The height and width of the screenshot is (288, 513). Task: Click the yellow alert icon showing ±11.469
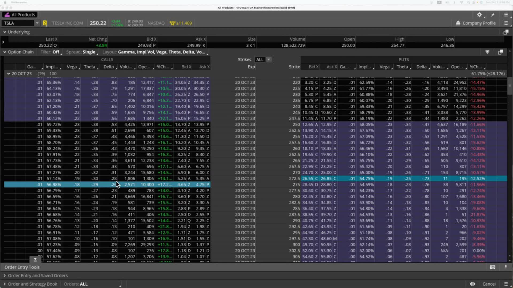(181, 23)
